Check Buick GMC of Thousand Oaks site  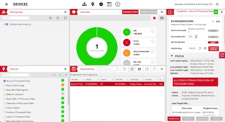tap(4, 99)
